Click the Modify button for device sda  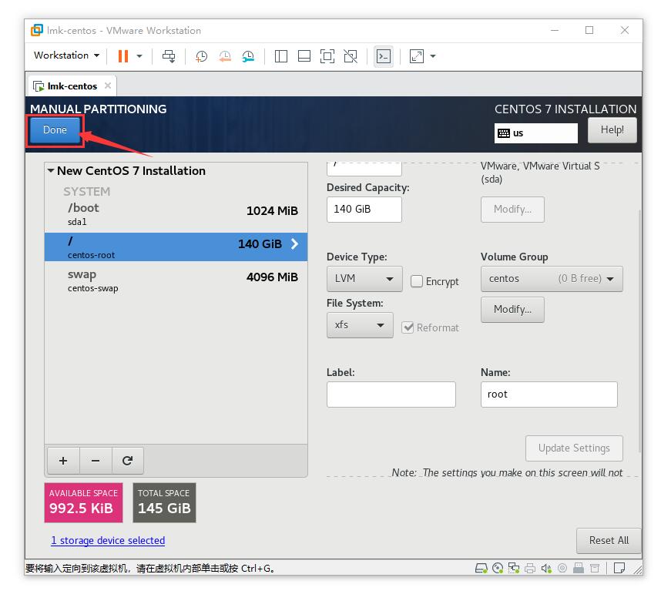(512, 210)
